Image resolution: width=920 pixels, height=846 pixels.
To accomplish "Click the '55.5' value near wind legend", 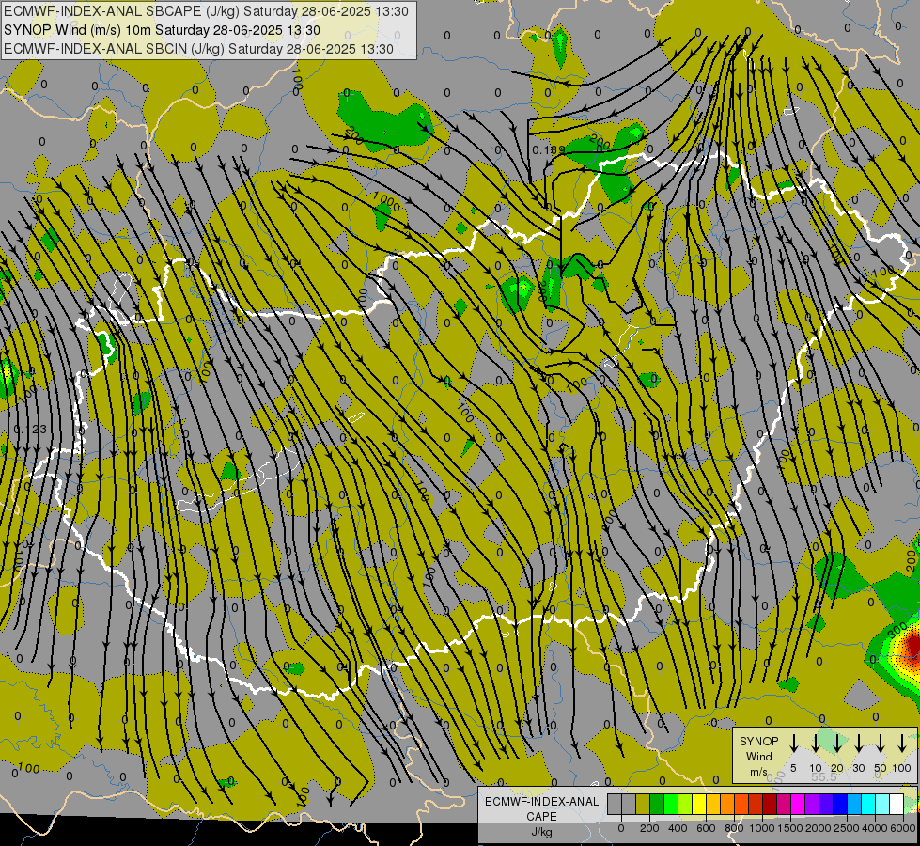I will [x=824, y=776].
